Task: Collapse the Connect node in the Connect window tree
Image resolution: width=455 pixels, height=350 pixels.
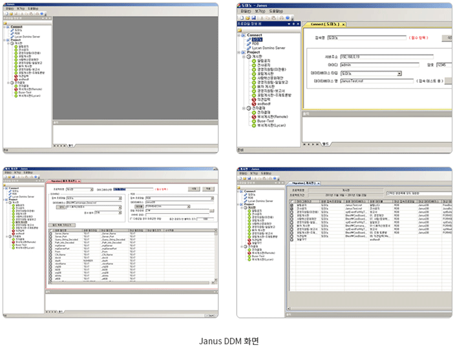Action: click(x=239, y=35)
